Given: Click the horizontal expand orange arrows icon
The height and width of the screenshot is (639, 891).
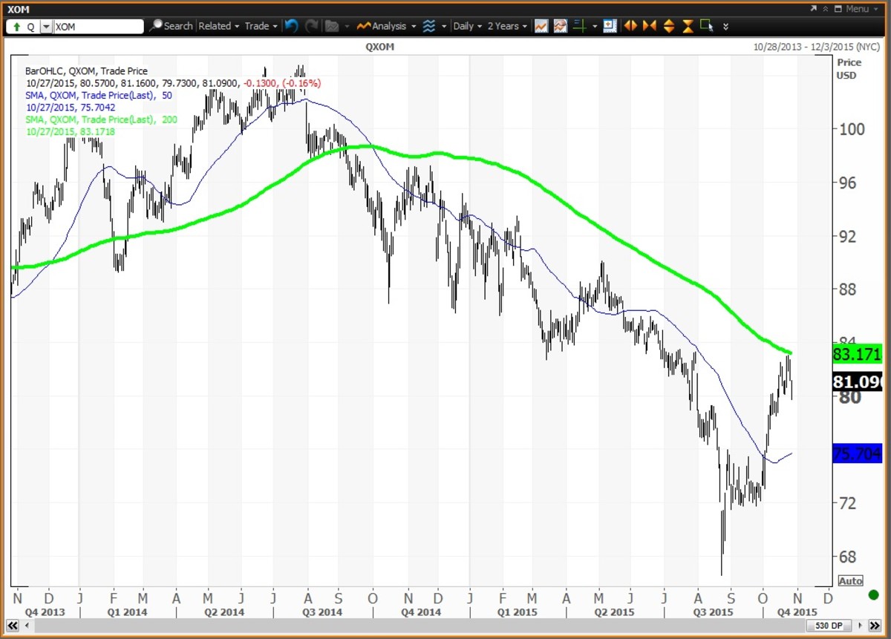Looking at the screenshot, I should click(630, 26).
